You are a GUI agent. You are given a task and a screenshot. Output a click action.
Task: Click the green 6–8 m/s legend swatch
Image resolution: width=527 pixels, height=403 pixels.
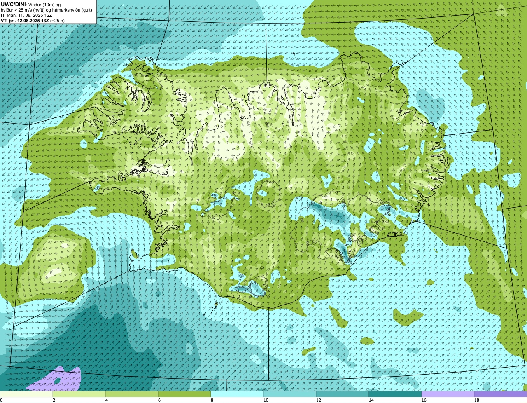(x=184, y=394)
